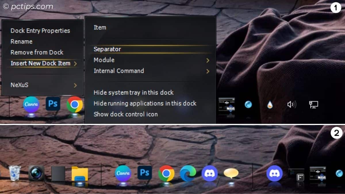Toggle 'Hide running applications in this dock'

point(145,103)
